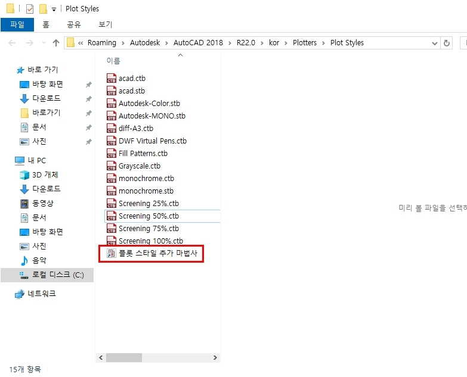Image resolution: width=467 pixels, height=377 pixels.
Task: Select Grayscale.ctb file icon
Action: tap(112, 166)
